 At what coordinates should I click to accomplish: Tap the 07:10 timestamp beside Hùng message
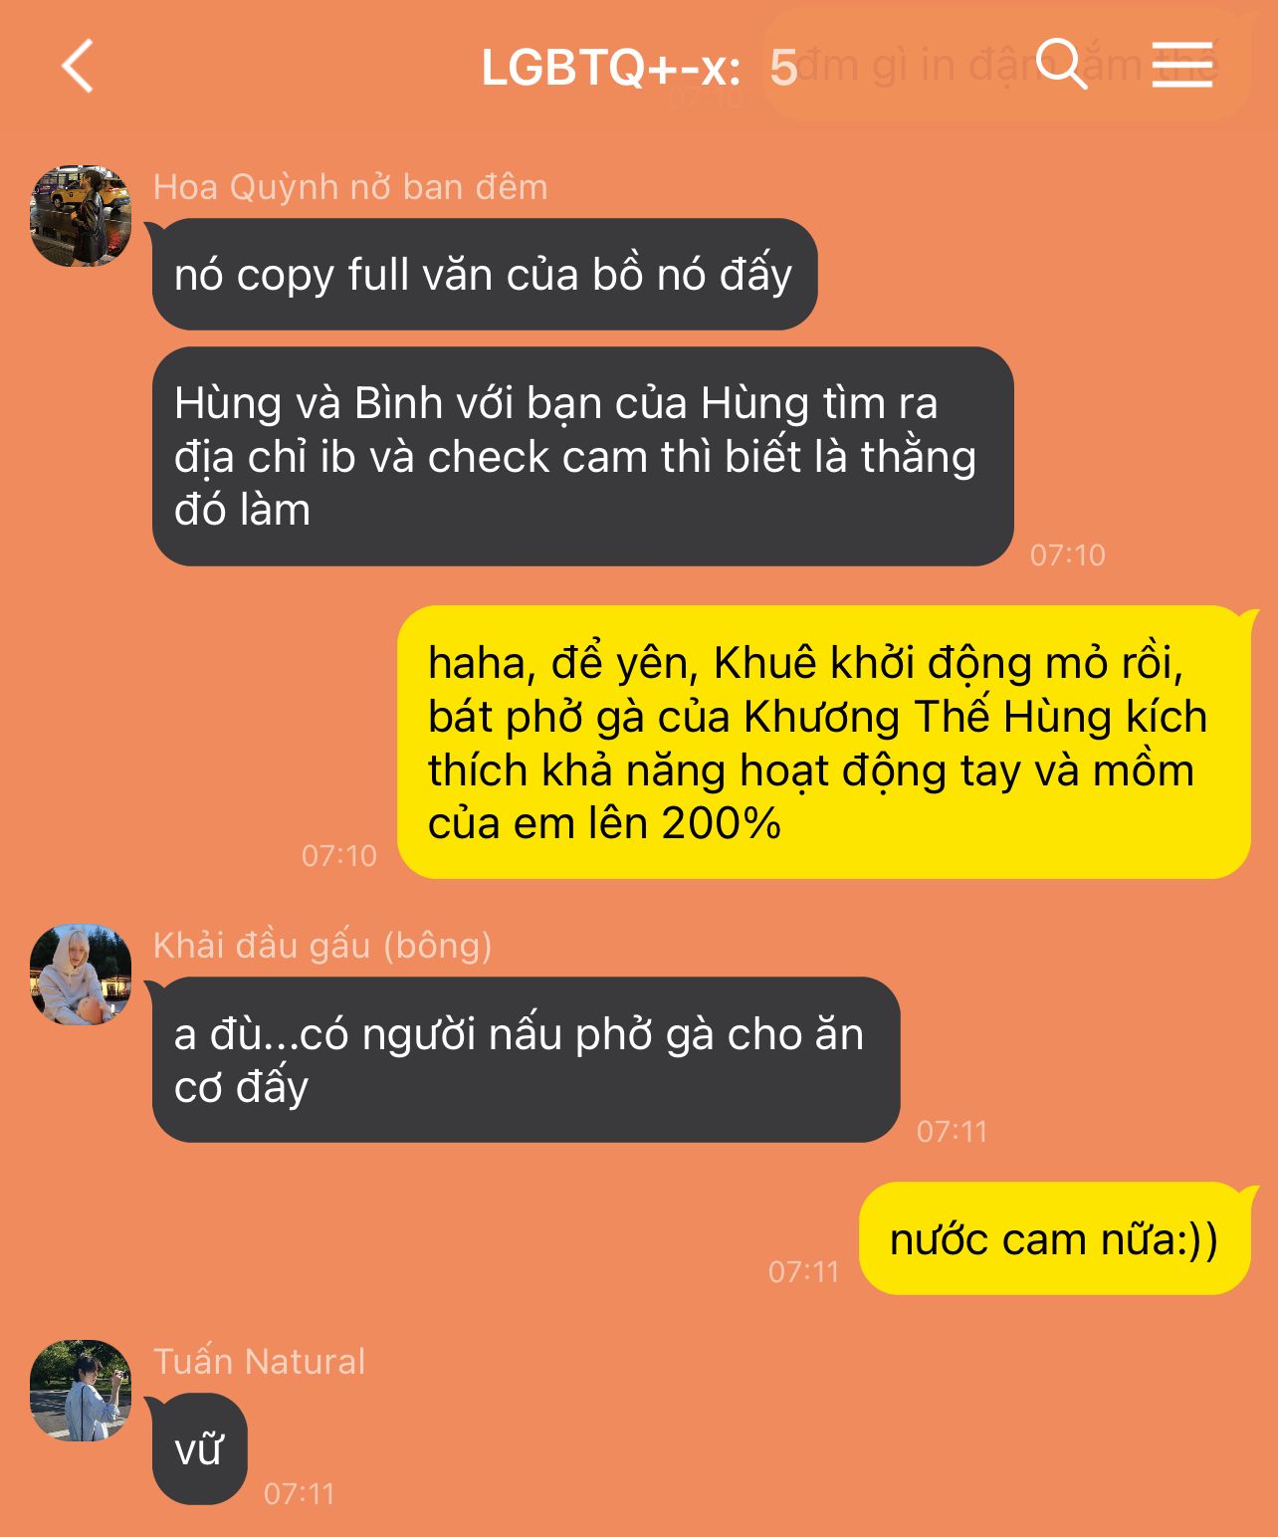click(1068, 554)
